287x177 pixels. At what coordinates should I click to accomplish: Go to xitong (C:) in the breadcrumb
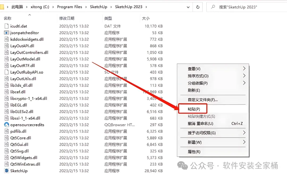(40, 7)
